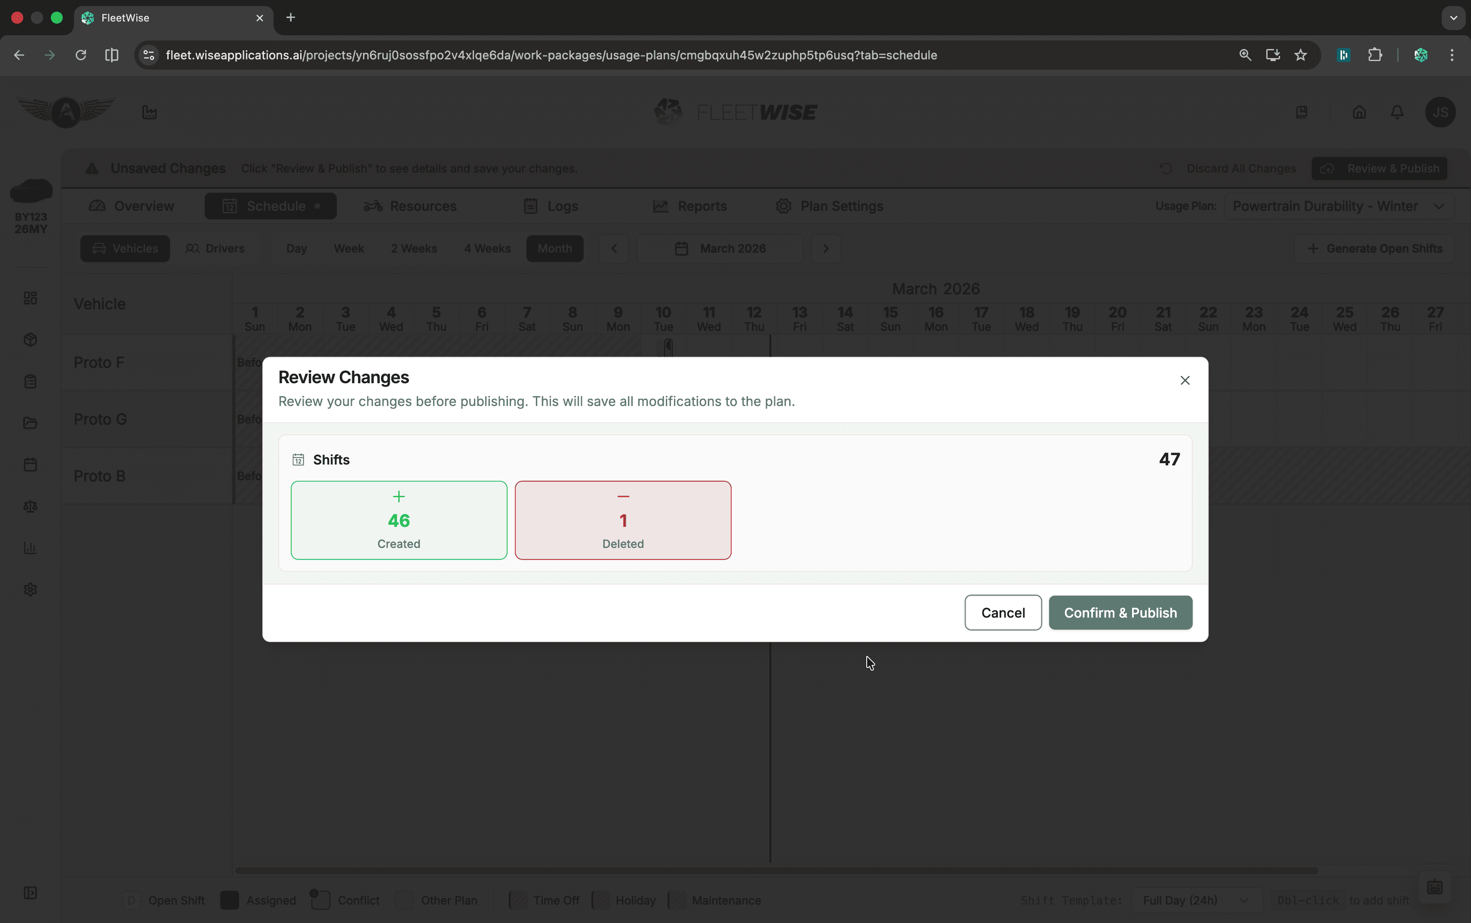The image size is (1471, 923).
Task: Click the Confirm & Publish button
Action: click(1120, 612)
